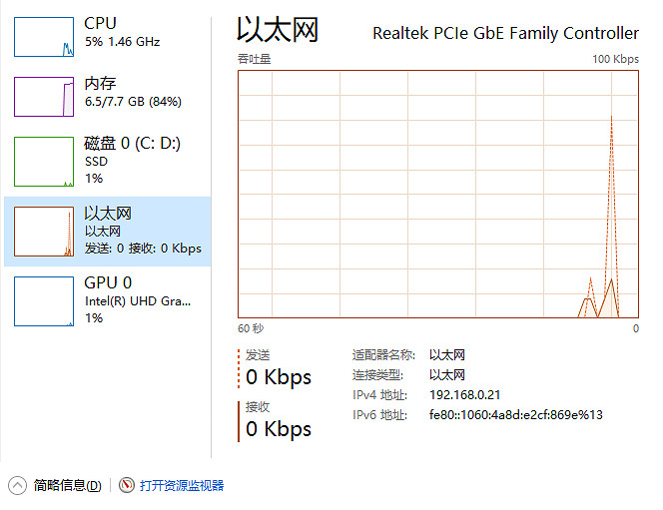Open the 打开资源监视器 link
The image size is (663, 510).
pos(182,486)
